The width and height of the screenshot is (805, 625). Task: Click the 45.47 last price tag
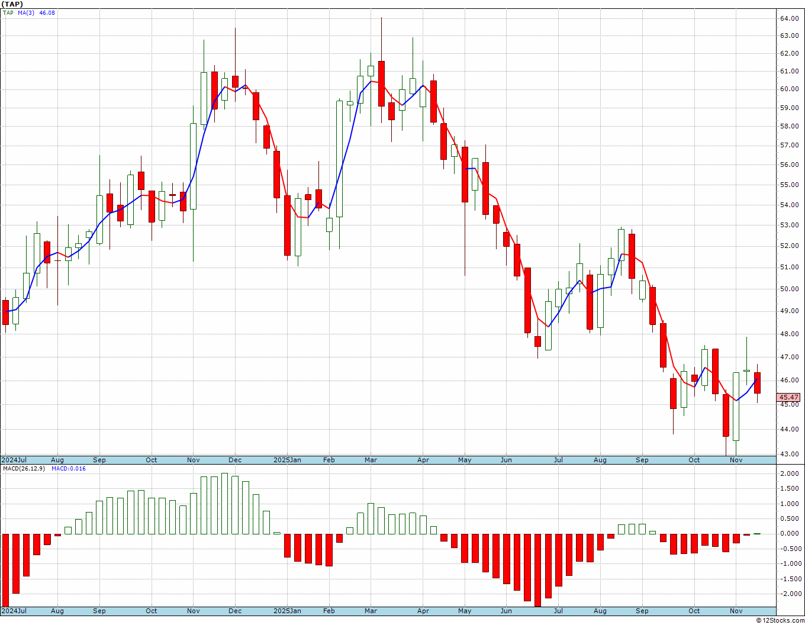[x=789, y=398]
